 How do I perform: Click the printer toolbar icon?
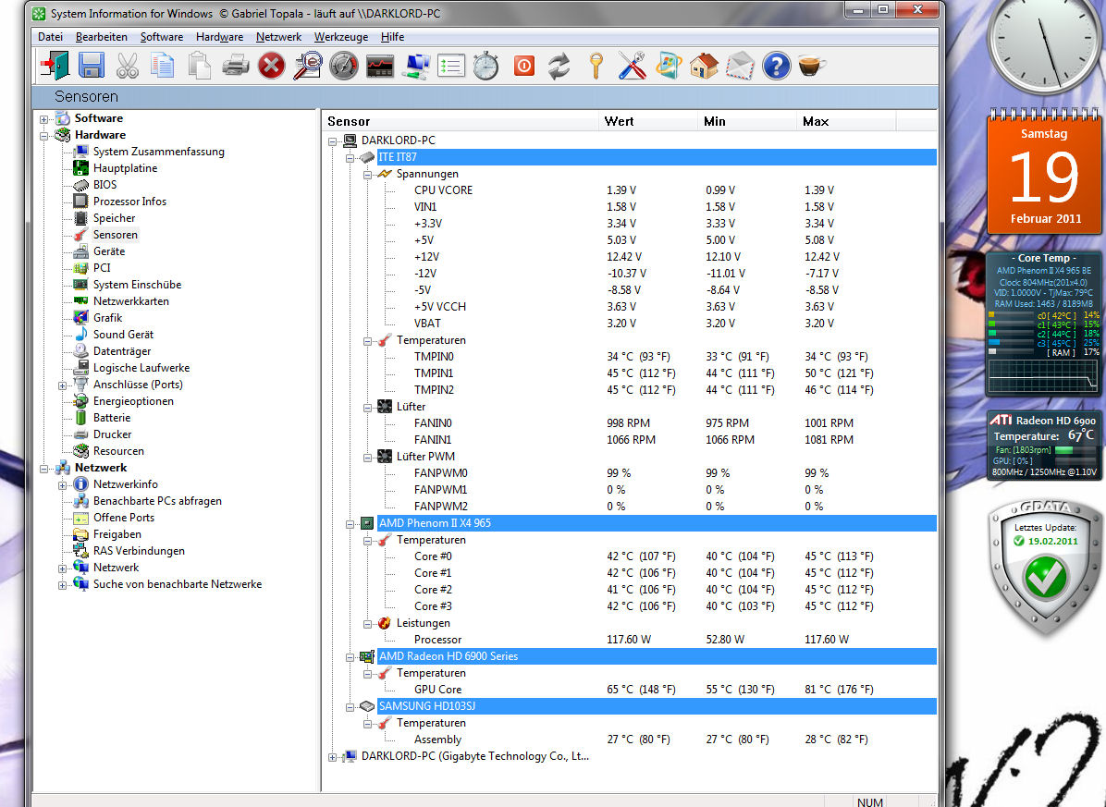[x=236, y=67]
